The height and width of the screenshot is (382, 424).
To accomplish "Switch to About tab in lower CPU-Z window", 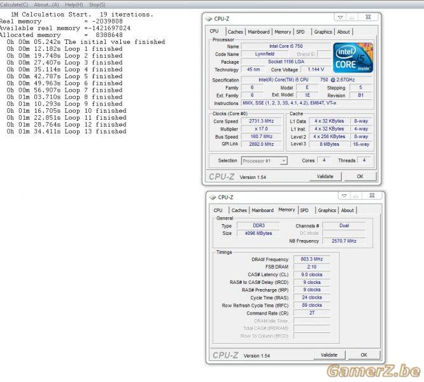I will [347, 210].
